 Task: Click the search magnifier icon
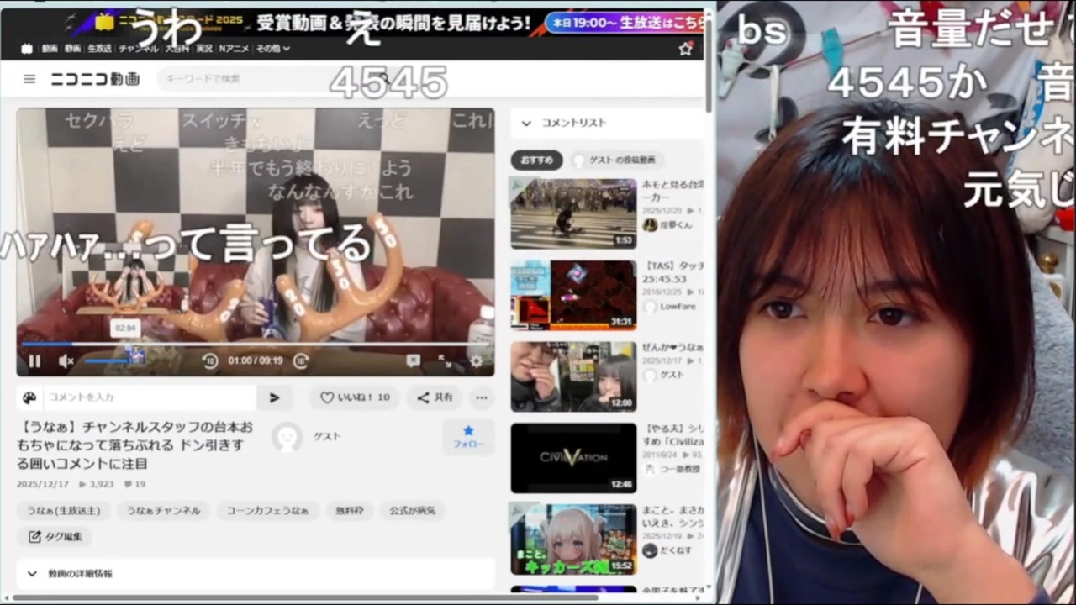pos(383,79)
